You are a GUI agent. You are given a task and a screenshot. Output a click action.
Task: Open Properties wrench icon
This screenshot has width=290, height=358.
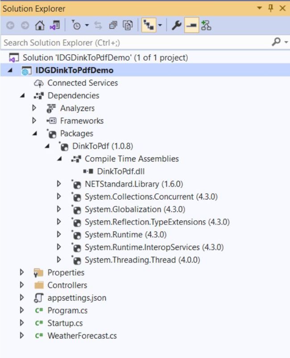[176, 25]
